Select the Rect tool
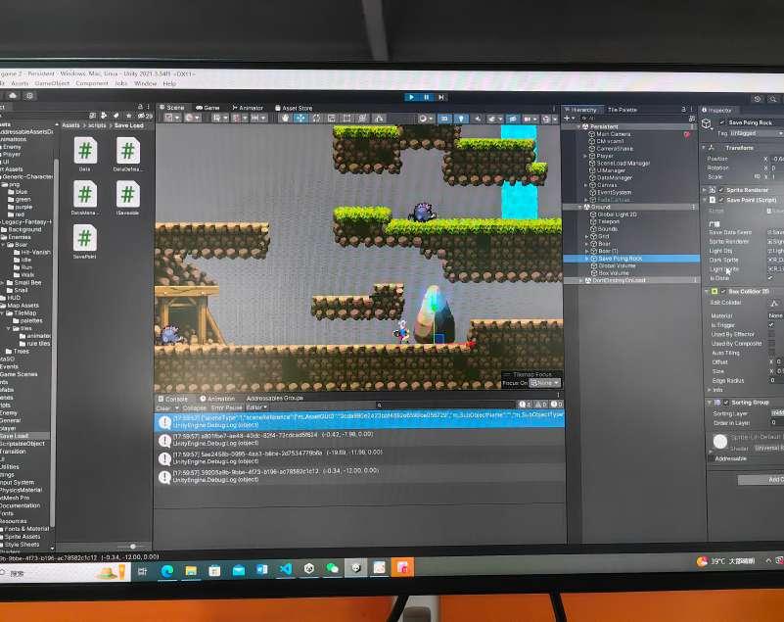784x622 pixels. tap(346, 119)
